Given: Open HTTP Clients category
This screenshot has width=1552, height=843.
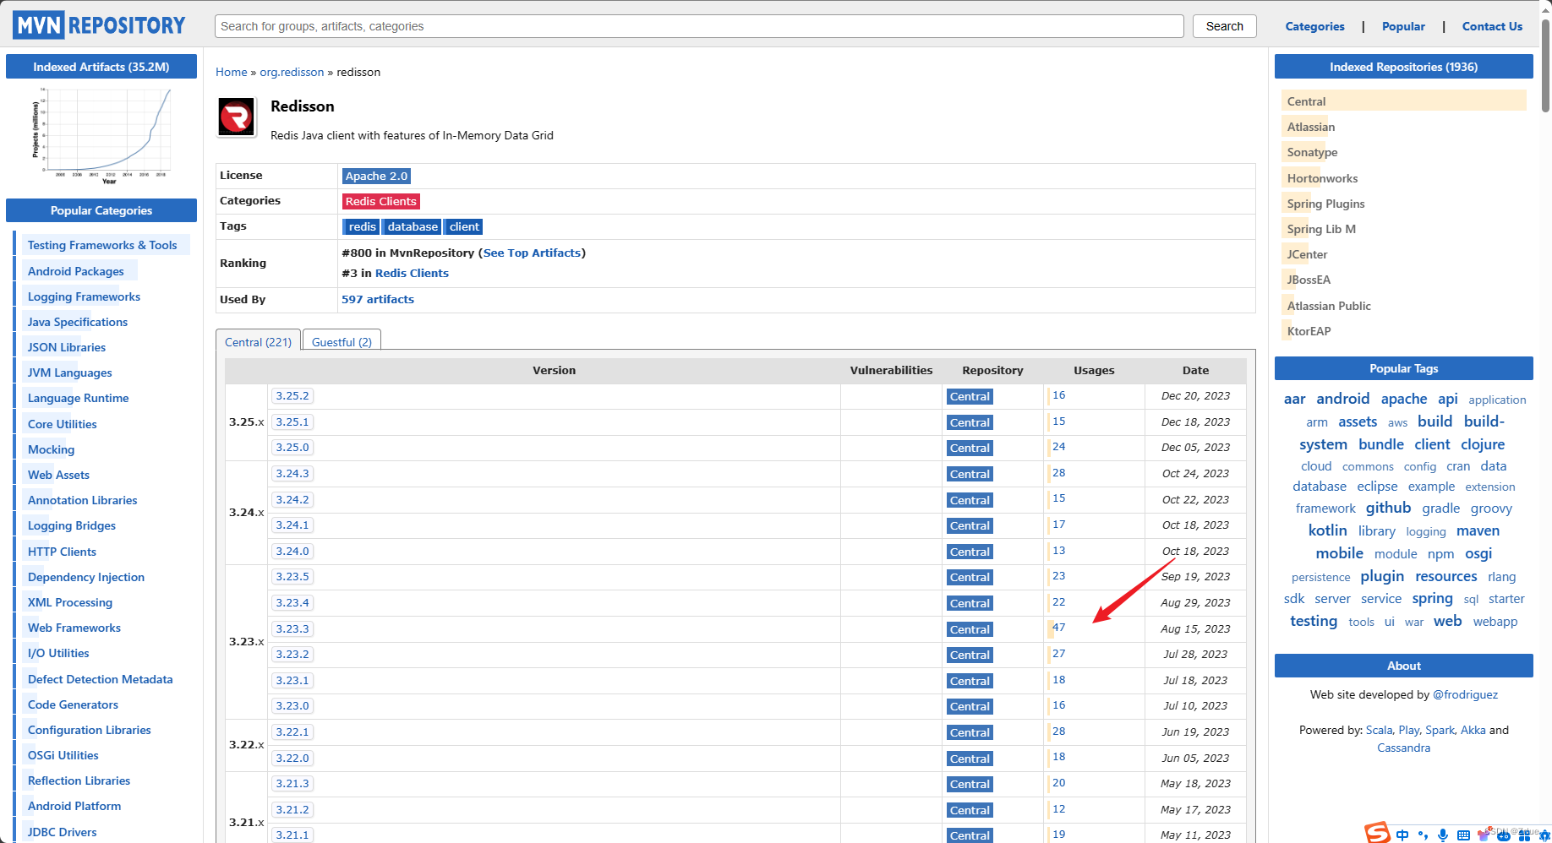Looking at the screenshot, I should [x=62, y=552].
